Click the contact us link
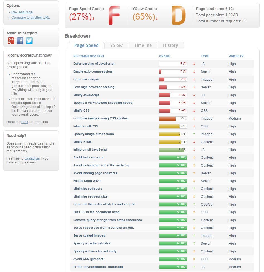 click(32, 158)
